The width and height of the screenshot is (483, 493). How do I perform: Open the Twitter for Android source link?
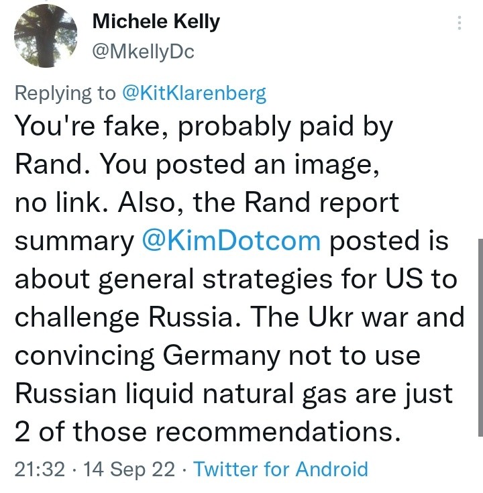[280, 469]
